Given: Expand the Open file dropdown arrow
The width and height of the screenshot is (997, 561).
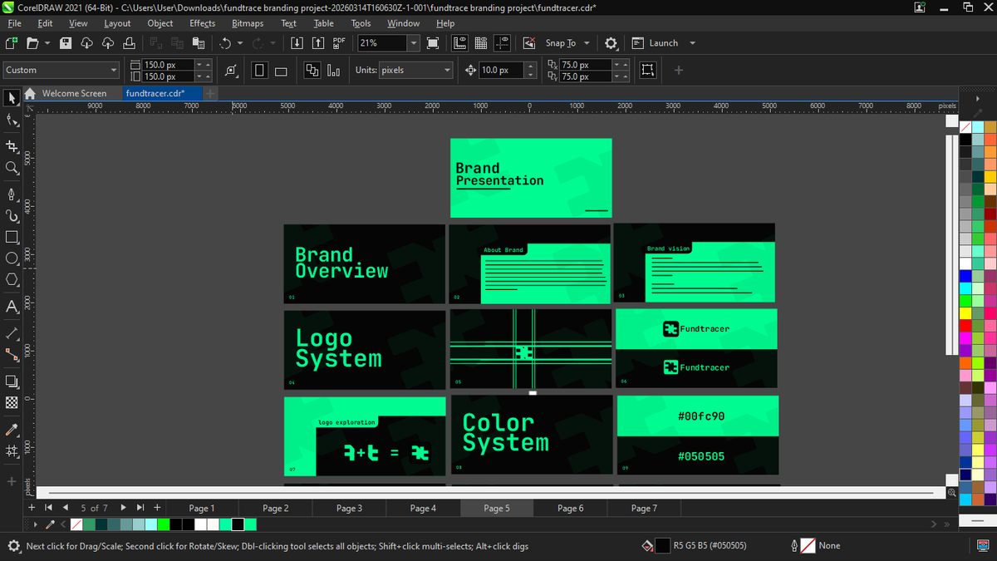Looking at the screenshot, I should (47, 43).
